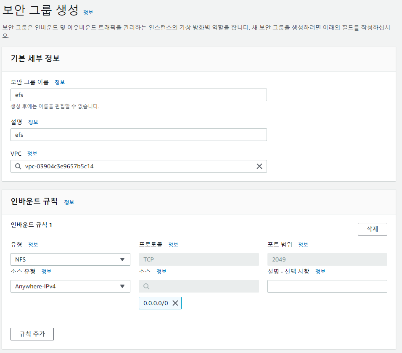
Task: Click the VPC search magnifier icon
Action: 18,166
